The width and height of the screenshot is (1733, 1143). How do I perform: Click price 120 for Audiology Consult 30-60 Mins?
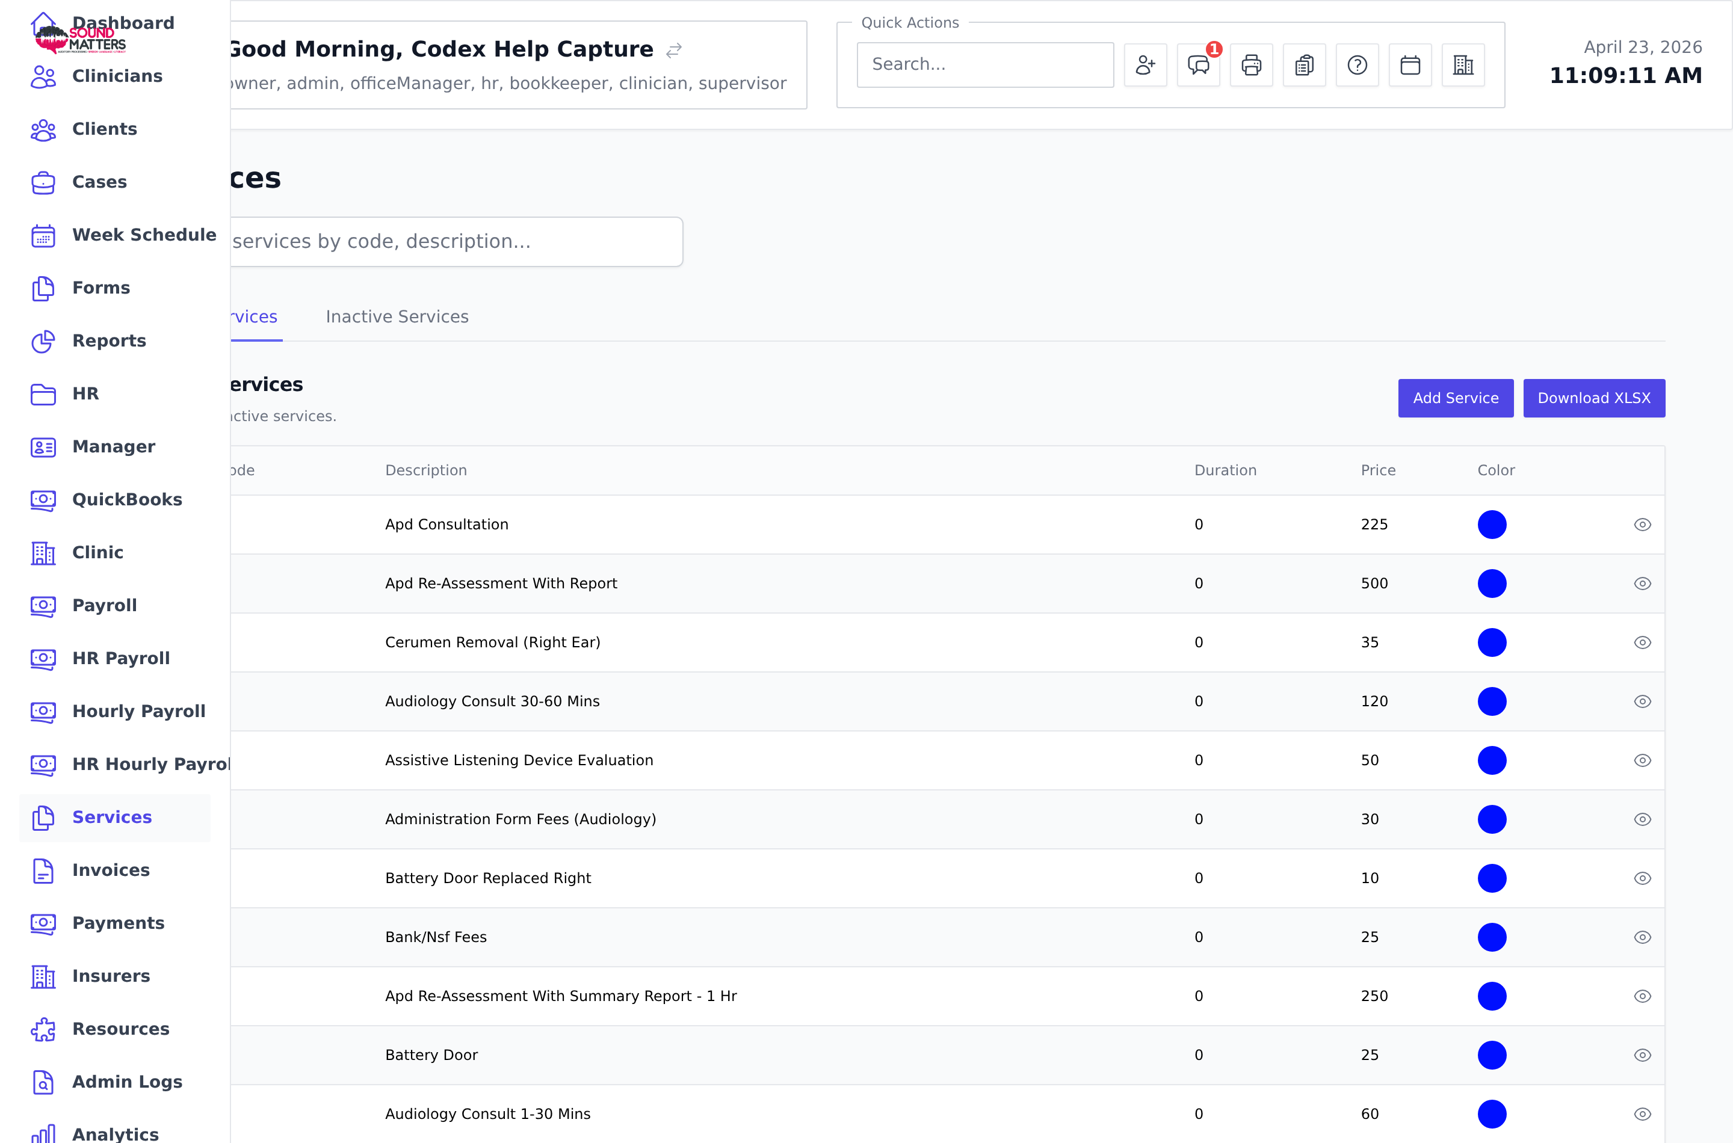pyautogui.click(x=1374, y=701)
